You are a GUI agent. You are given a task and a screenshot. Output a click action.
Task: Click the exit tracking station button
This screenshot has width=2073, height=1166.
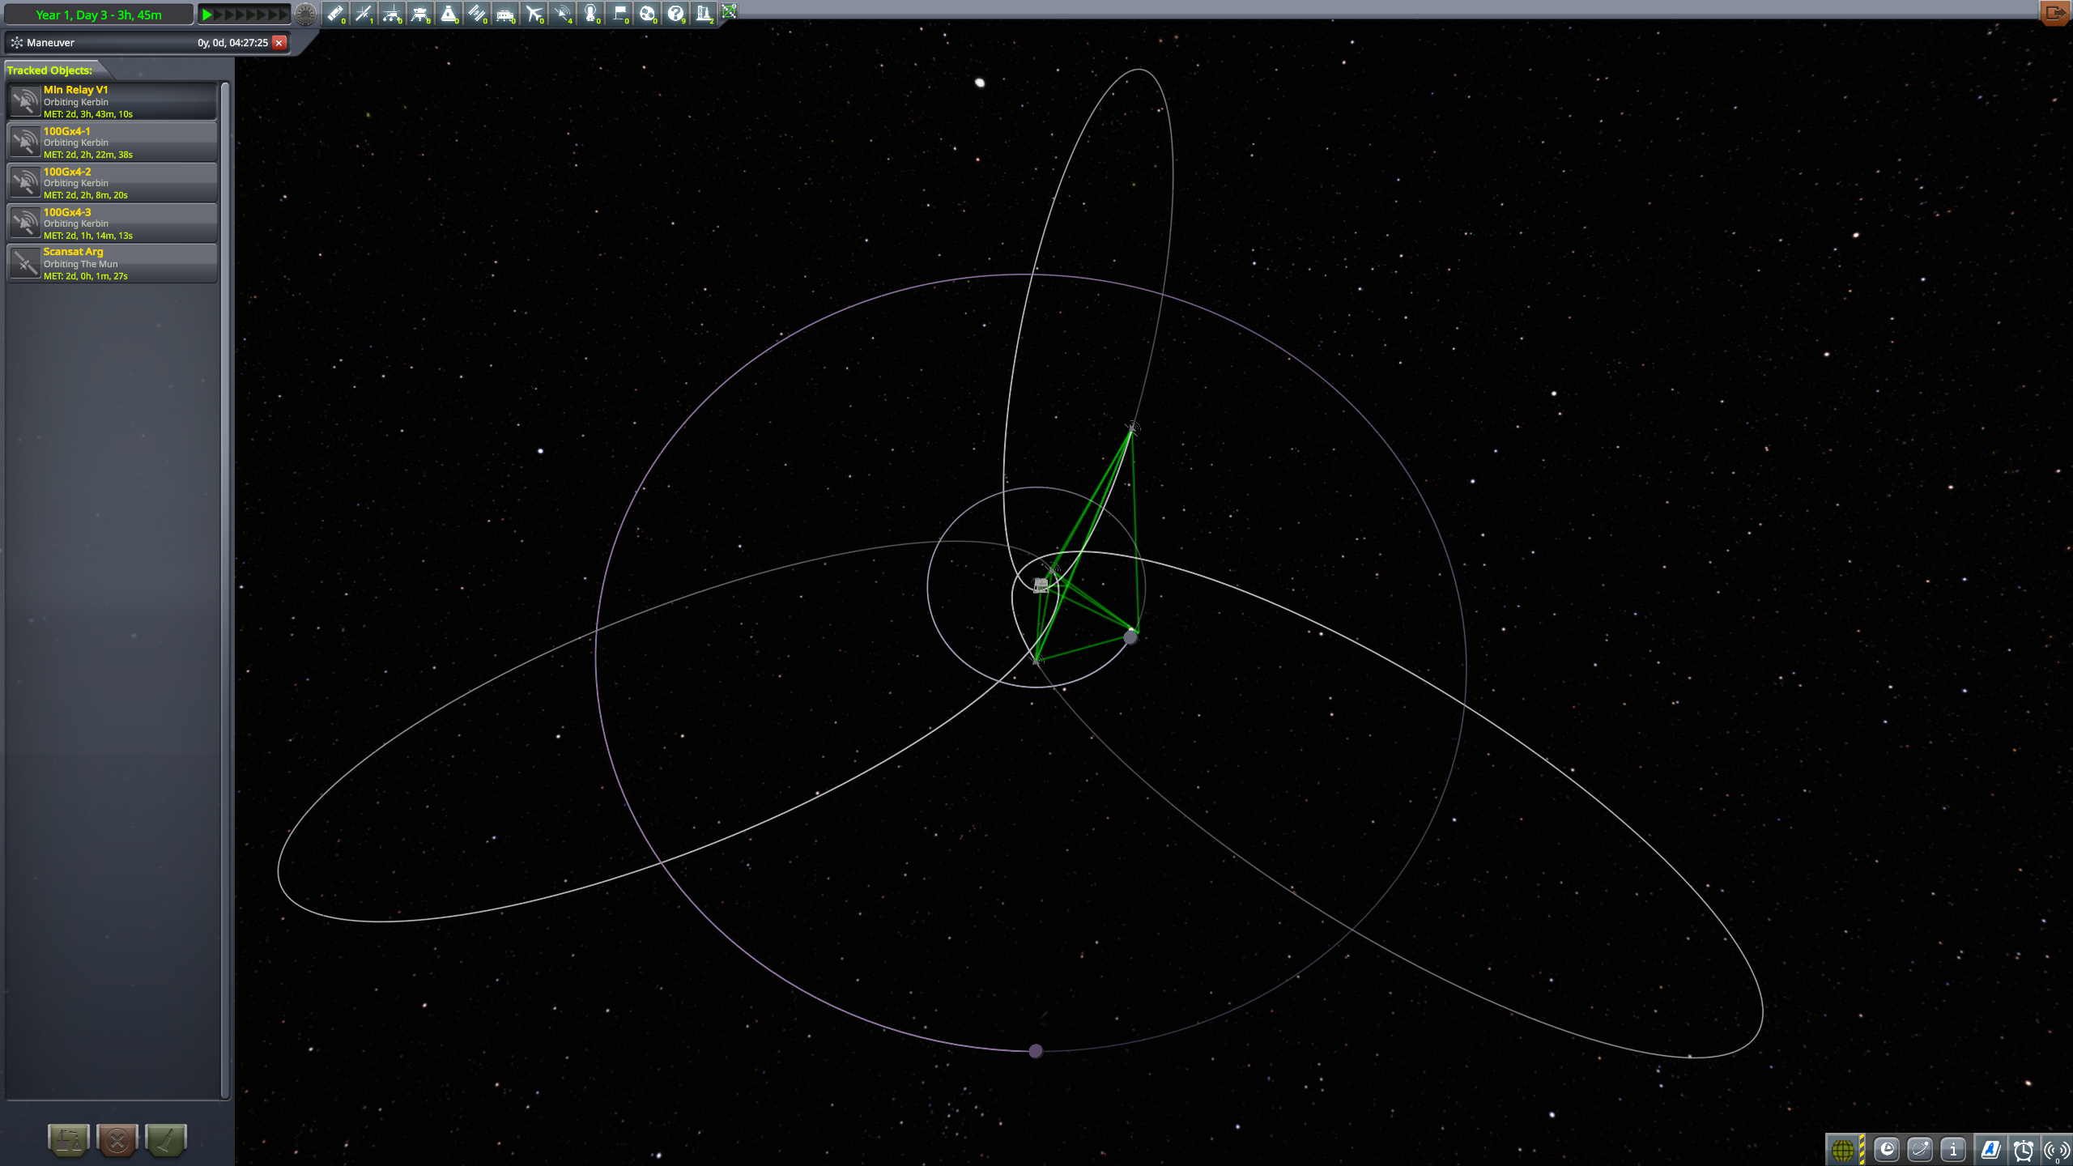[x=2054, y=13]
